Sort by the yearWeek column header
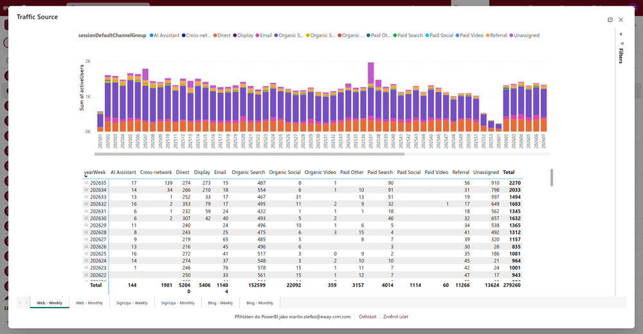The image size is (643, 334). pyautogui.click(x=95, y=172)
